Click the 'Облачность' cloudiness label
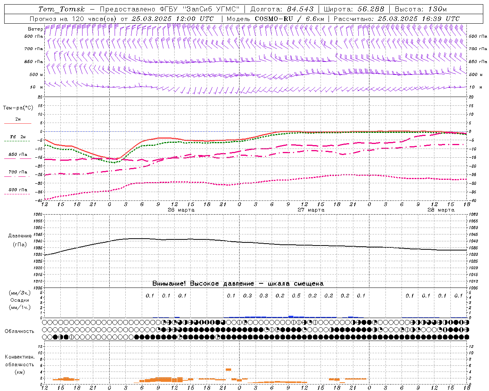The width and height of the screenshot is (489, 391). (19, 331)
